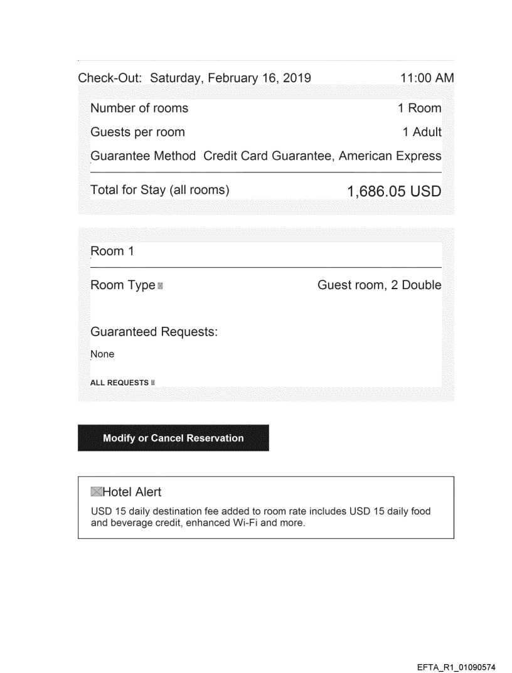The width and height of the screenshot is (512, 673).
Task: Click the 11:00 AM check-out time
Action: pos(427,79)
